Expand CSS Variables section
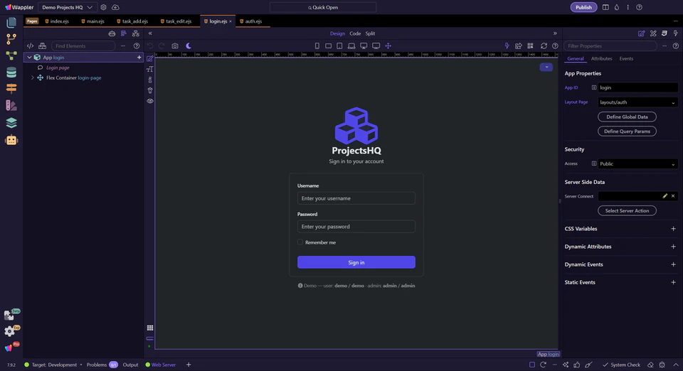The width and height of the screenshot is (683, 371). (673, 229)
